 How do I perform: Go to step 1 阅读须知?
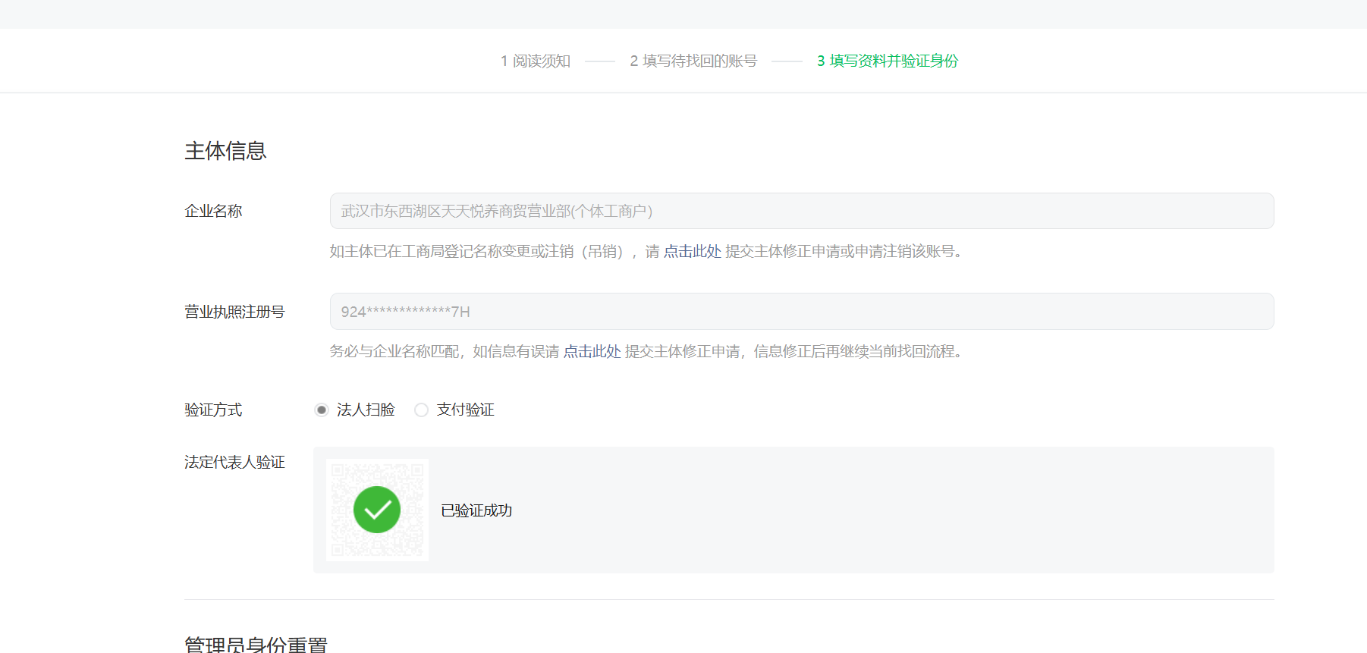(x=536, y=61)
